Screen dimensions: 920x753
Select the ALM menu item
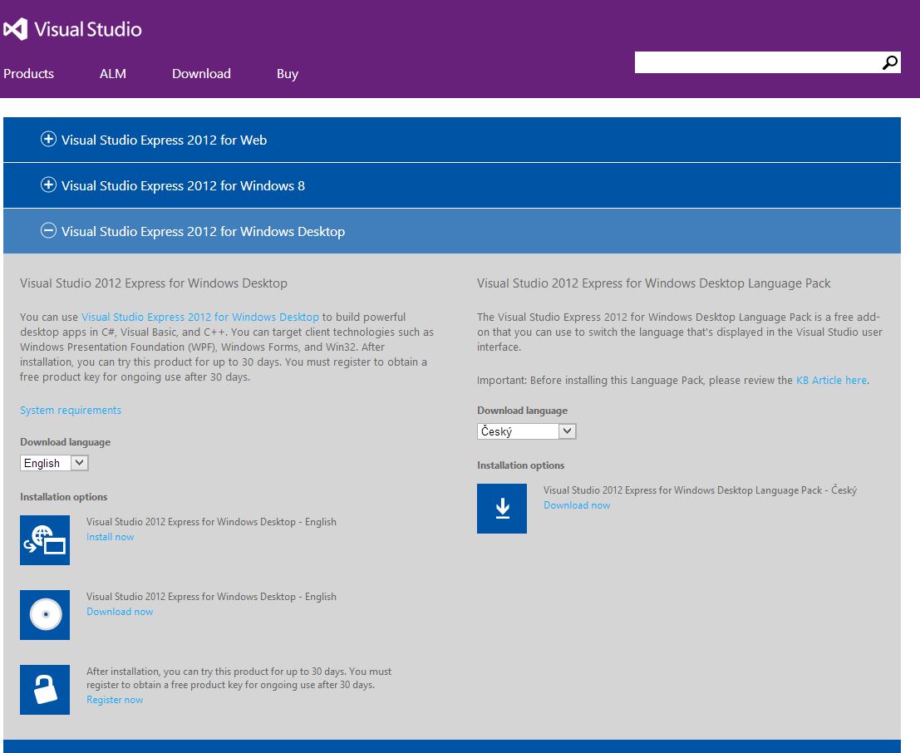pyautogui.click(x=112, y=74)
